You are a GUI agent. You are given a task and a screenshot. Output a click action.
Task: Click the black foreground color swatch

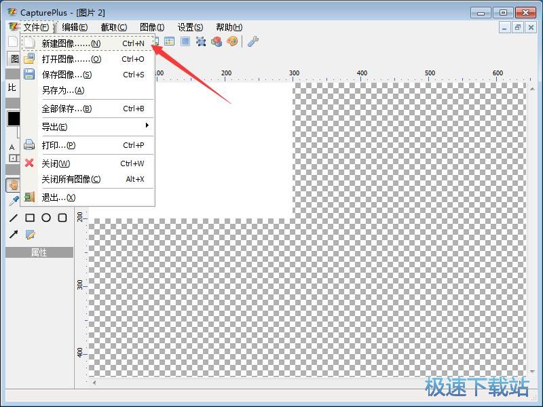click(14, 118)
